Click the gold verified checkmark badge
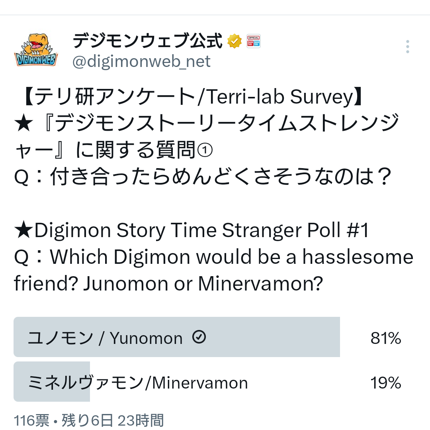The height and width of the screenshot is (430, 430). click(x=235, y=41)
